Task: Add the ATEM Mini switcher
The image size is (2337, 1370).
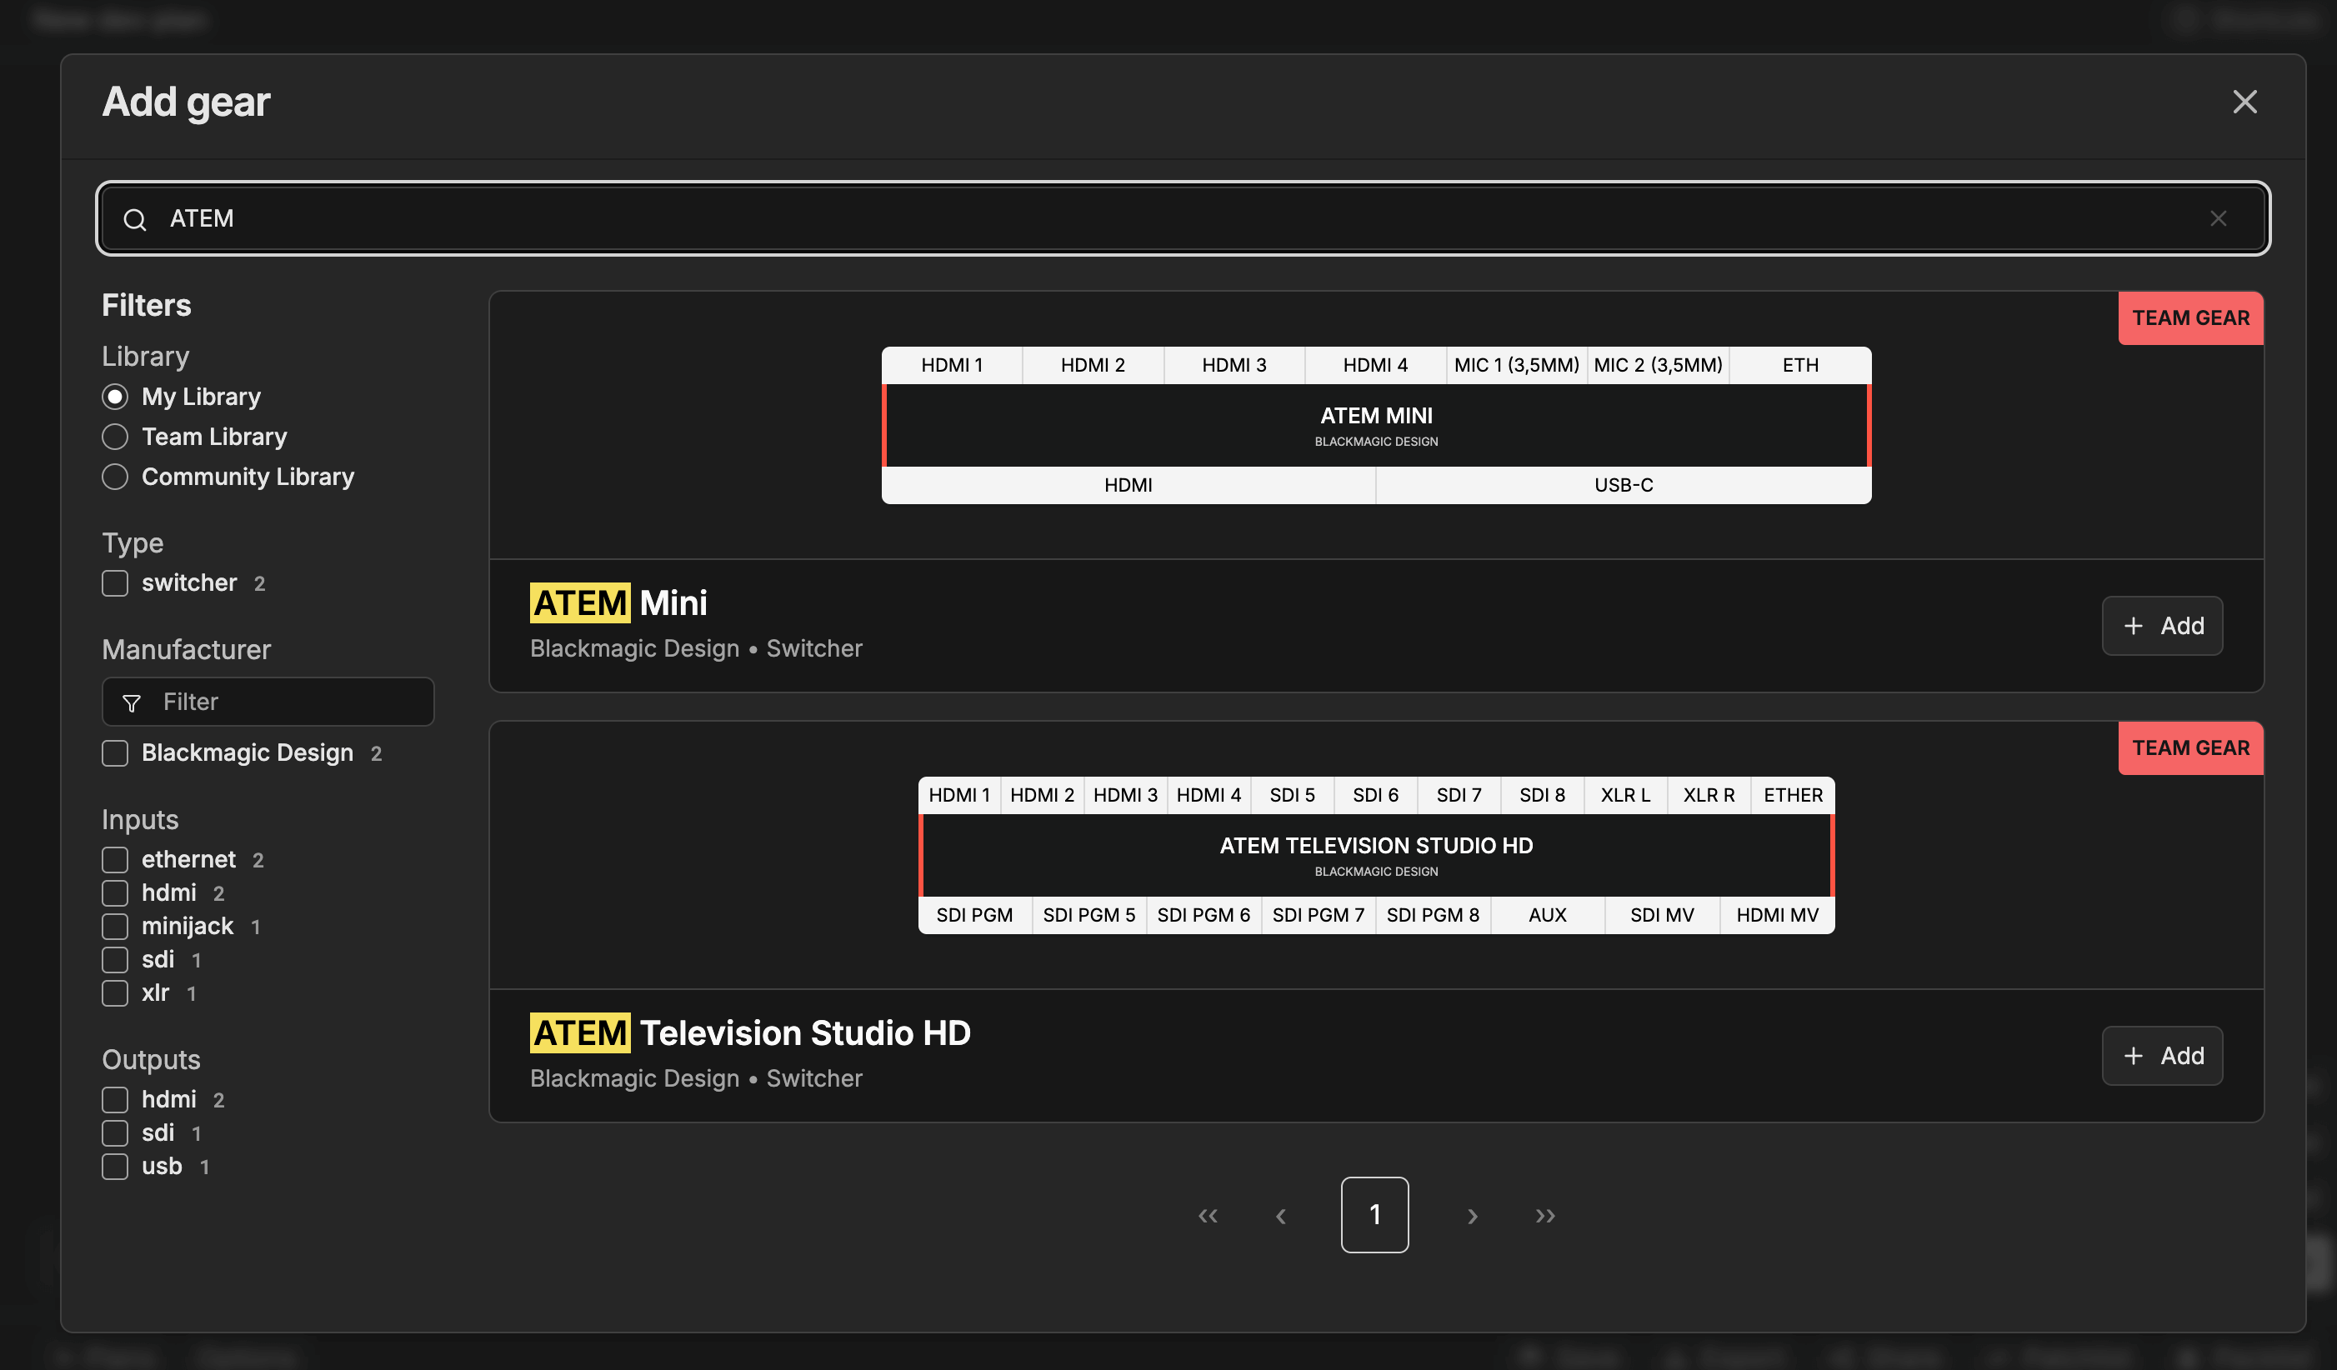Action: (2162, 626)
